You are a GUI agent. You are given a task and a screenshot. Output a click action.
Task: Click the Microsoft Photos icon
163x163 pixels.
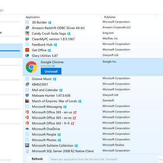pos(27,140)
